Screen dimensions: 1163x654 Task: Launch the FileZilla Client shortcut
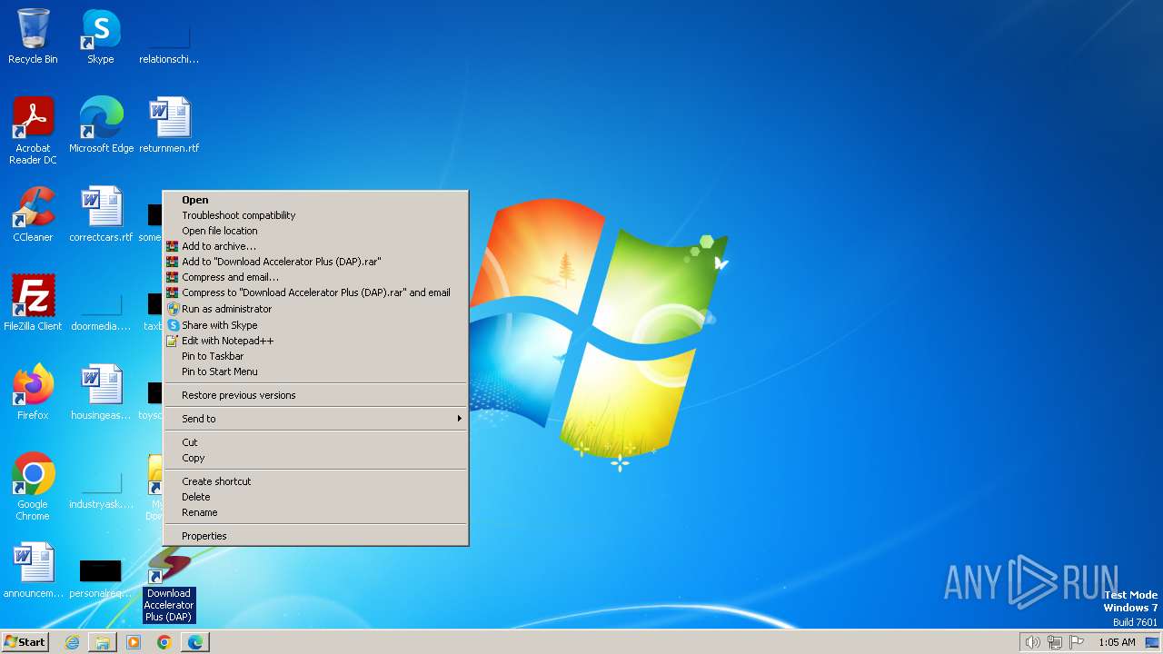click(33, 303)
